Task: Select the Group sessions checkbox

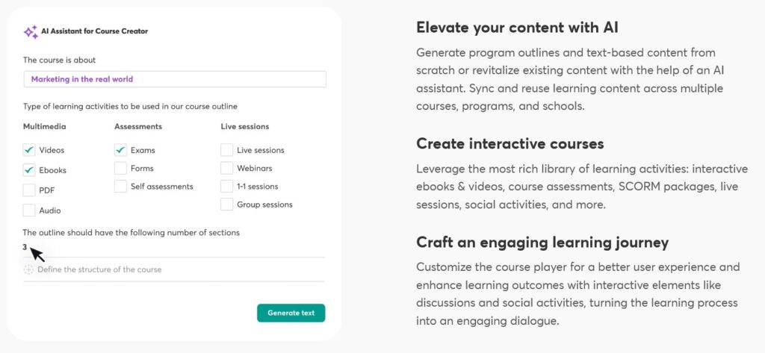Action: (x=227, y=204)
